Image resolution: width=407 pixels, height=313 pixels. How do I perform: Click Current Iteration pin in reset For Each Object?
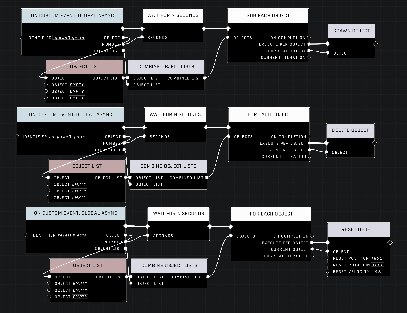[x=312, y=256]
